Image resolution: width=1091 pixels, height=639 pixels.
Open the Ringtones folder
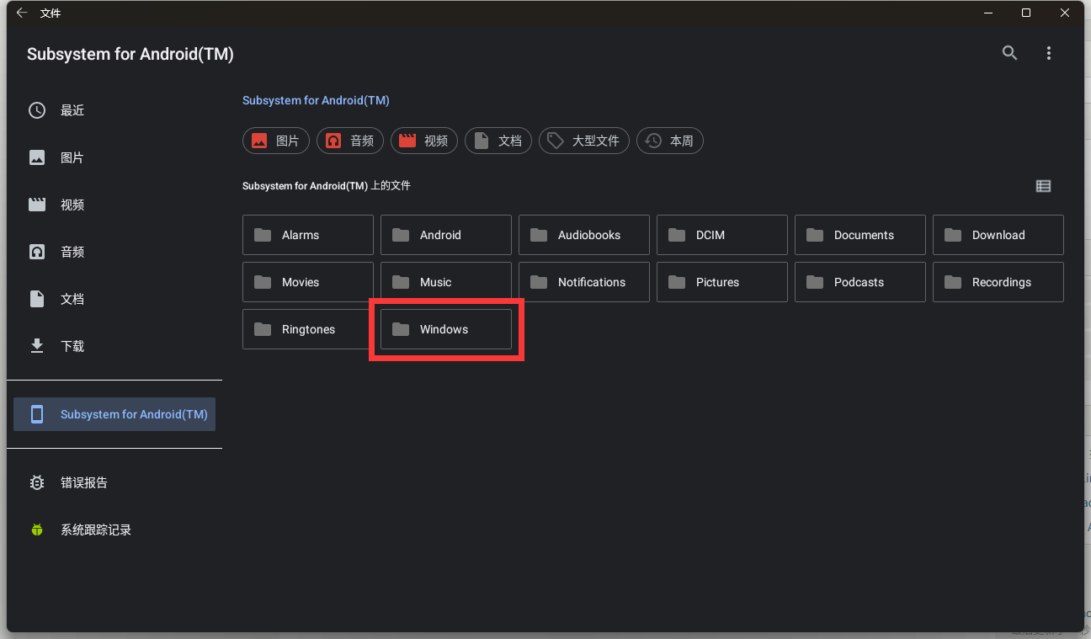pyautogui.click(x=308, y=329)
